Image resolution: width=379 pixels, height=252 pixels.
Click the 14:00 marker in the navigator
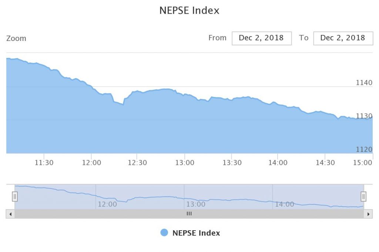click(x=284, y=204)
